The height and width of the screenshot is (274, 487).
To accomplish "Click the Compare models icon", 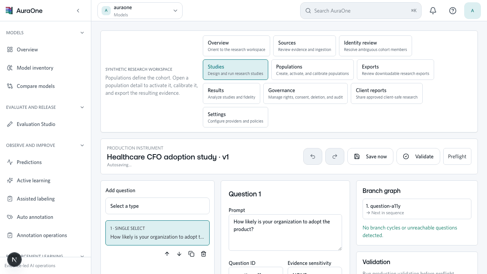I will [x=10, y=86].
